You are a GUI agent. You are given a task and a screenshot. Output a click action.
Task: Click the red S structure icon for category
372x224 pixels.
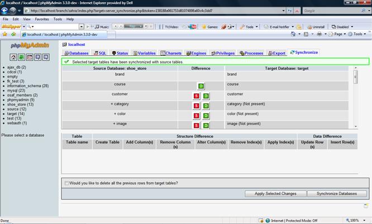point(197,106)
